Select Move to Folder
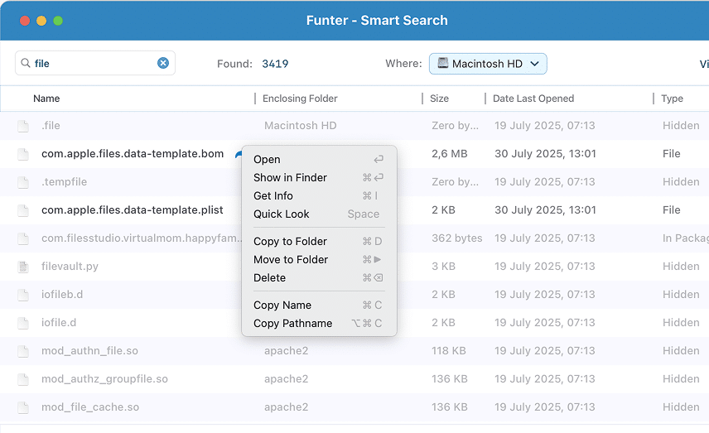 coord(319,259)
